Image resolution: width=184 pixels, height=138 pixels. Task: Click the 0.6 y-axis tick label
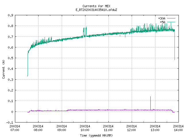(x=10, y=47)
